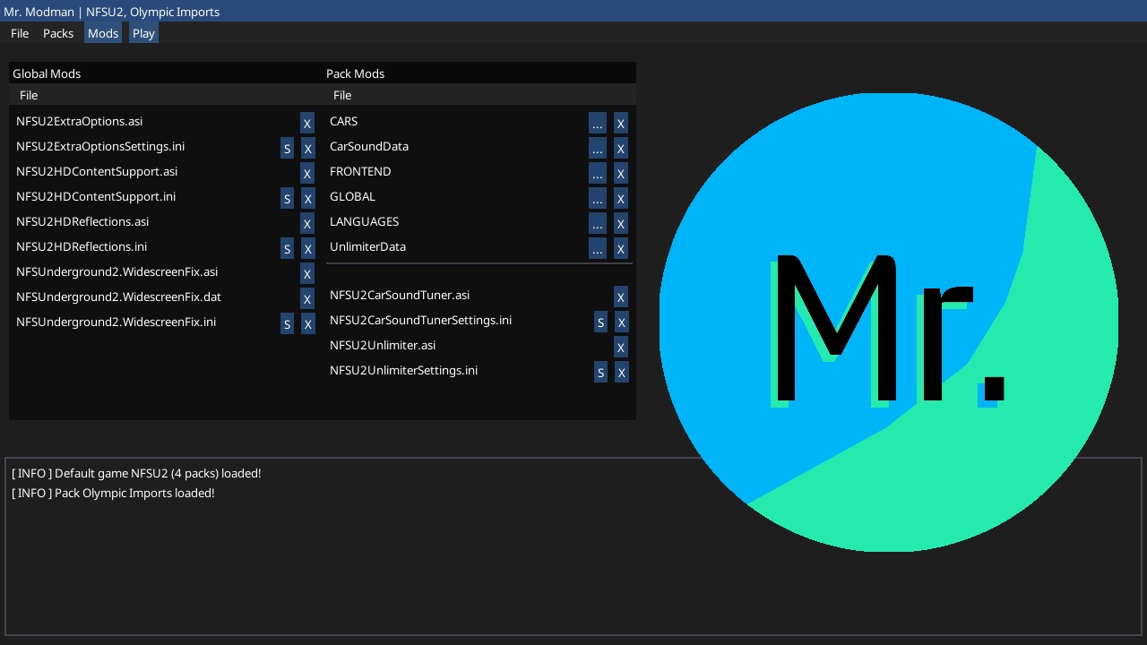This screenshot has height=645, width=1147.
Task: Browse UnlimiterData with ... button
Action: point(598,249)
